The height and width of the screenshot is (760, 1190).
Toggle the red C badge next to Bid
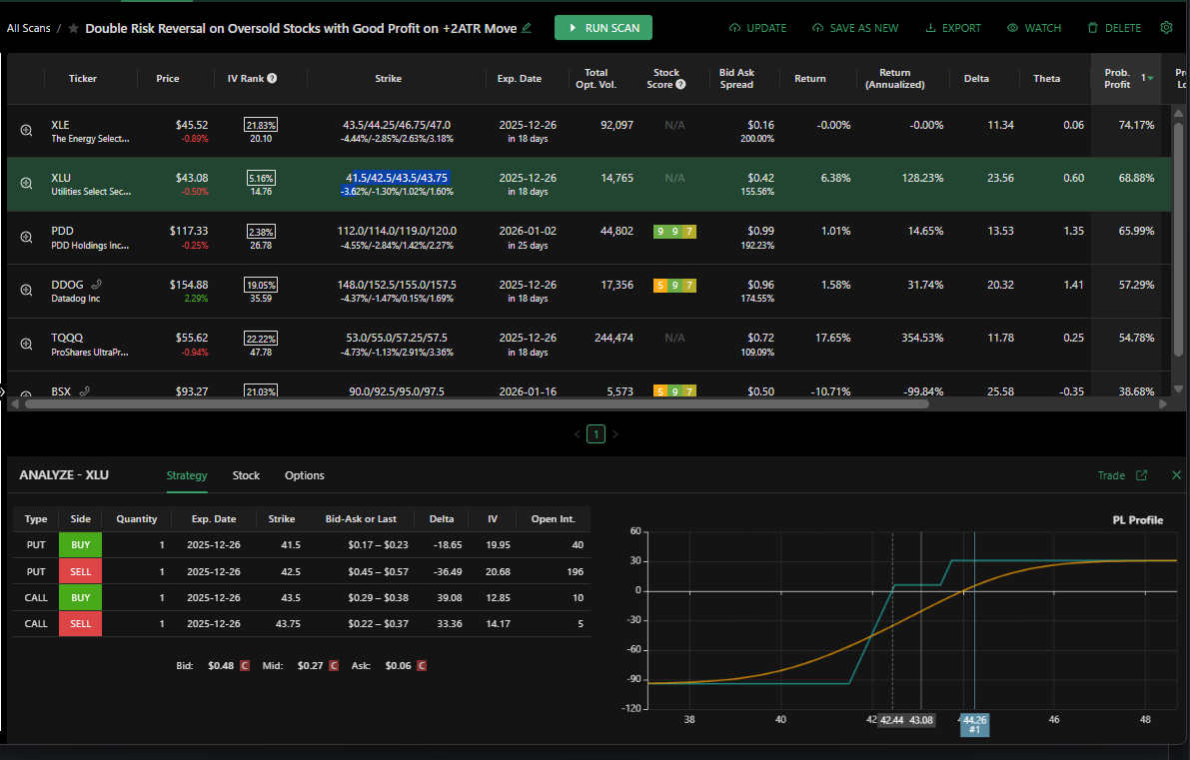(x=245, y=665)
